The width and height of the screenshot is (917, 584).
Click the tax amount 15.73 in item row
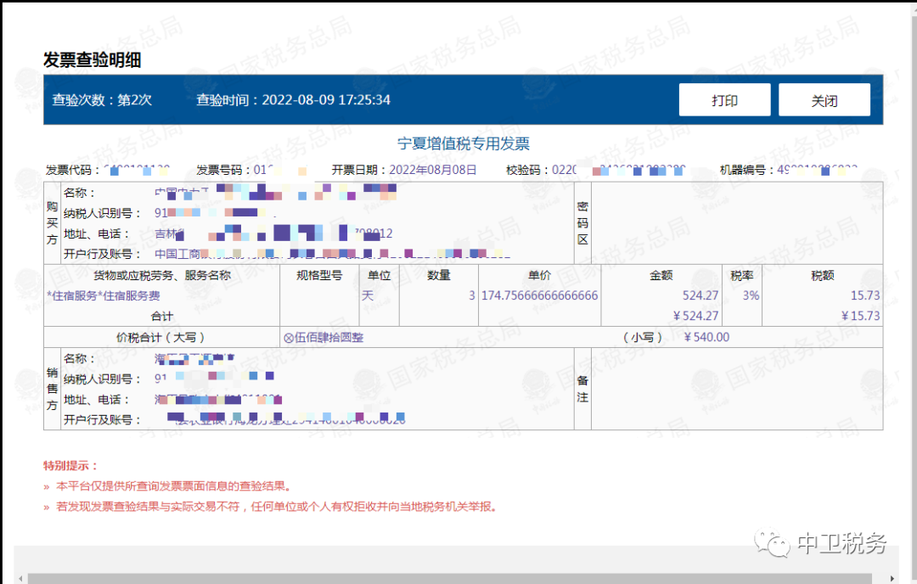[x=865, y=295]
